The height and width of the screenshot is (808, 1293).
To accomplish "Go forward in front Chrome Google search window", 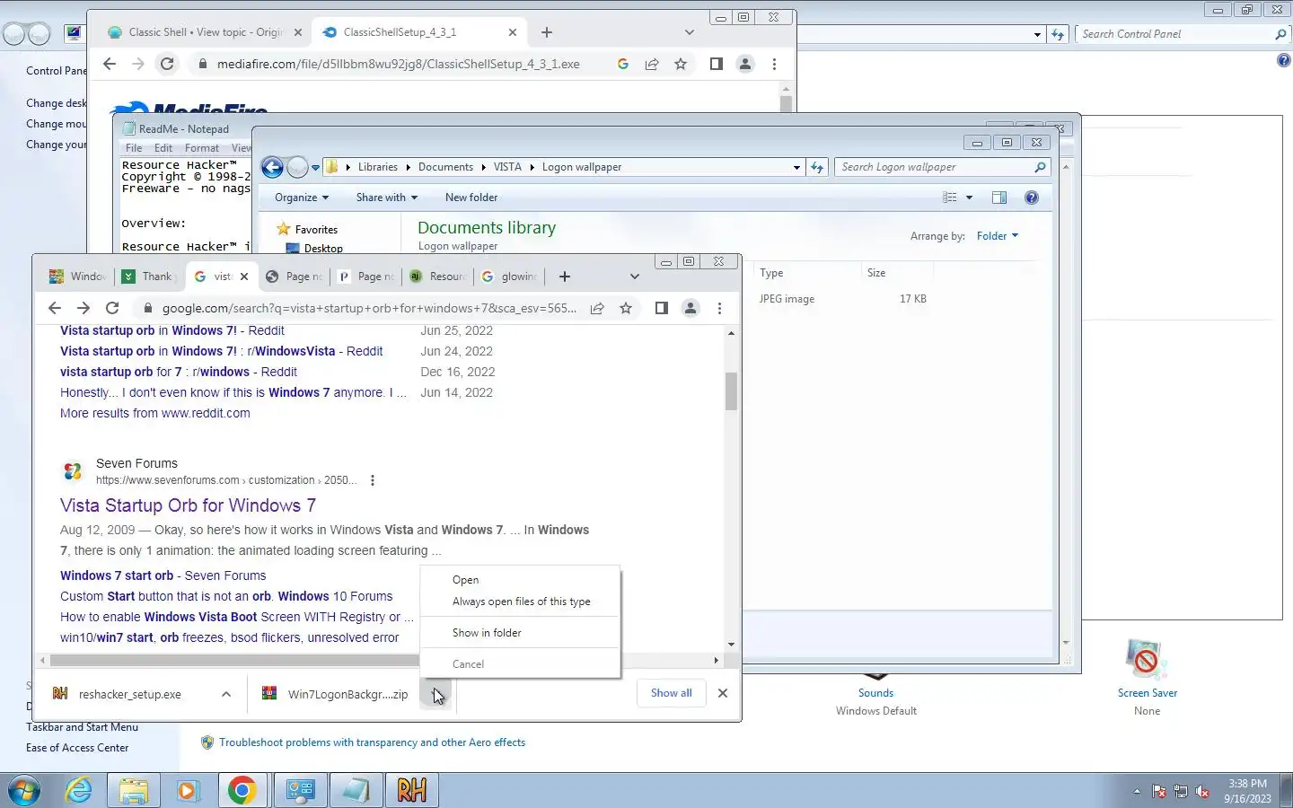I will pos(84,308).
